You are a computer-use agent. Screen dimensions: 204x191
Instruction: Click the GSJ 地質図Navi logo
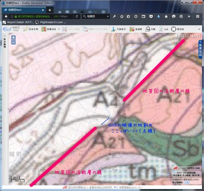11,29
